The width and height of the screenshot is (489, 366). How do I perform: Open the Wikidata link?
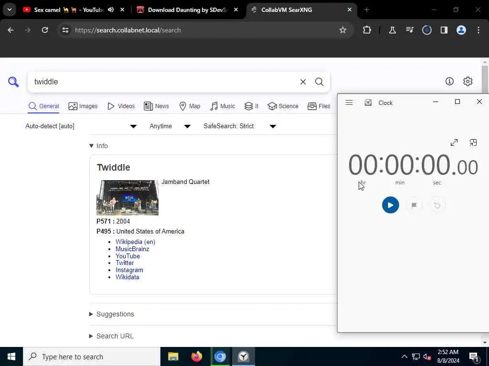(127, 277)
